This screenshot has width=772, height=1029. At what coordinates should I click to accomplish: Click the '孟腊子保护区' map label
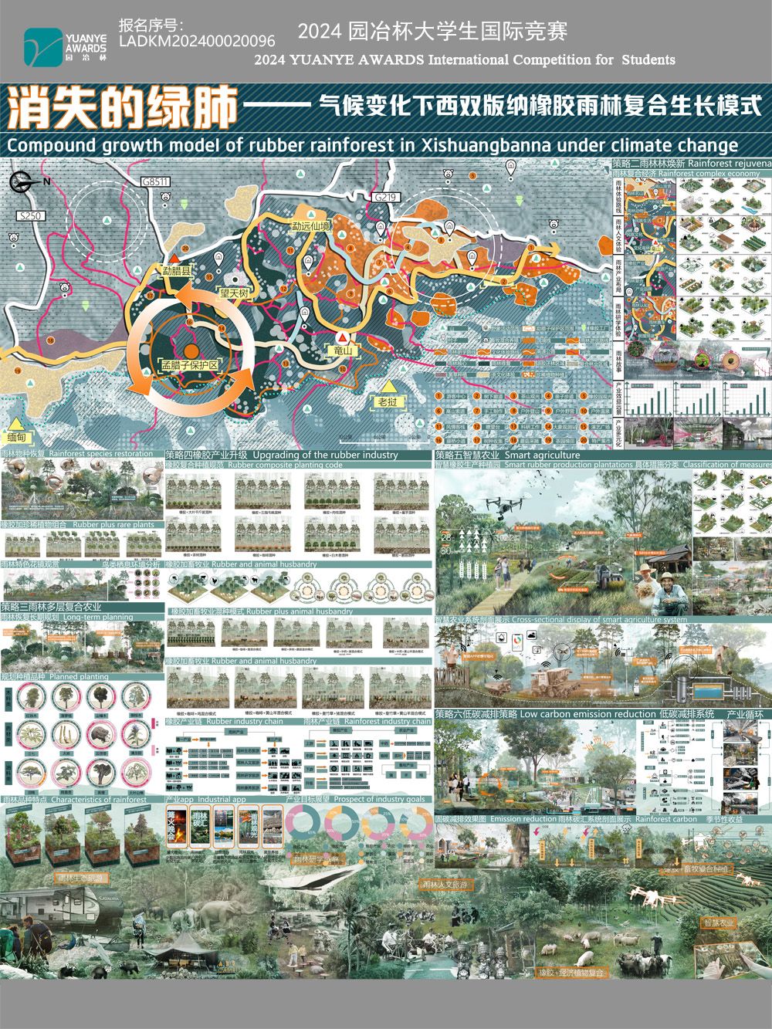click(191, 364)
